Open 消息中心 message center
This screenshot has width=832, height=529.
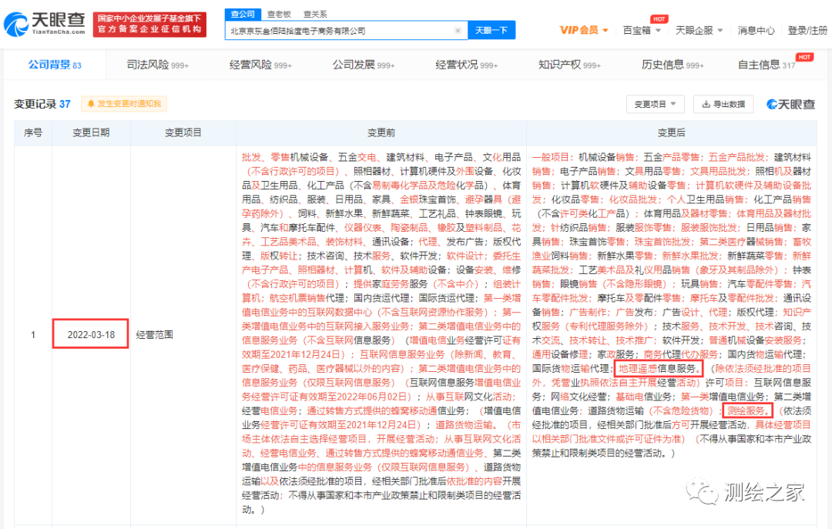coord(756,30)
